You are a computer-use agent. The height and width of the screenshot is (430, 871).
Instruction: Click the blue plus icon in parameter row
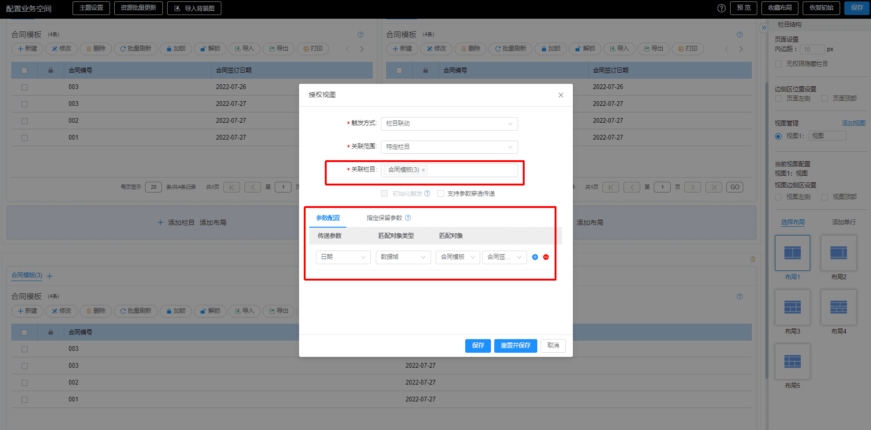(x=535, y=257)
